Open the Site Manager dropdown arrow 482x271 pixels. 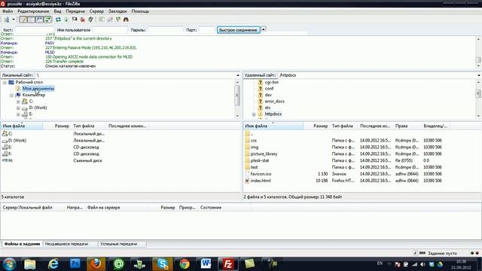14,20
